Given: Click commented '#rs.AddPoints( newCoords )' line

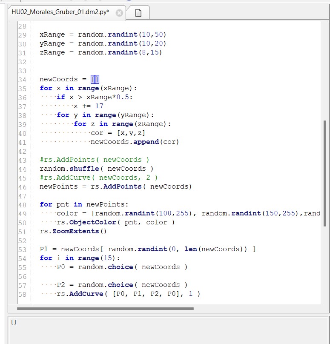Looking at the screenshot, I should 95,160.
